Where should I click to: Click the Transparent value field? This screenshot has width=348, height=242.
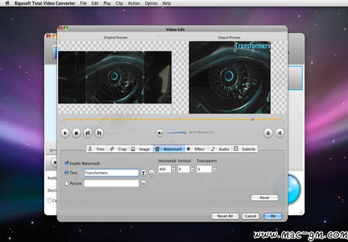(x=204, y=169)
